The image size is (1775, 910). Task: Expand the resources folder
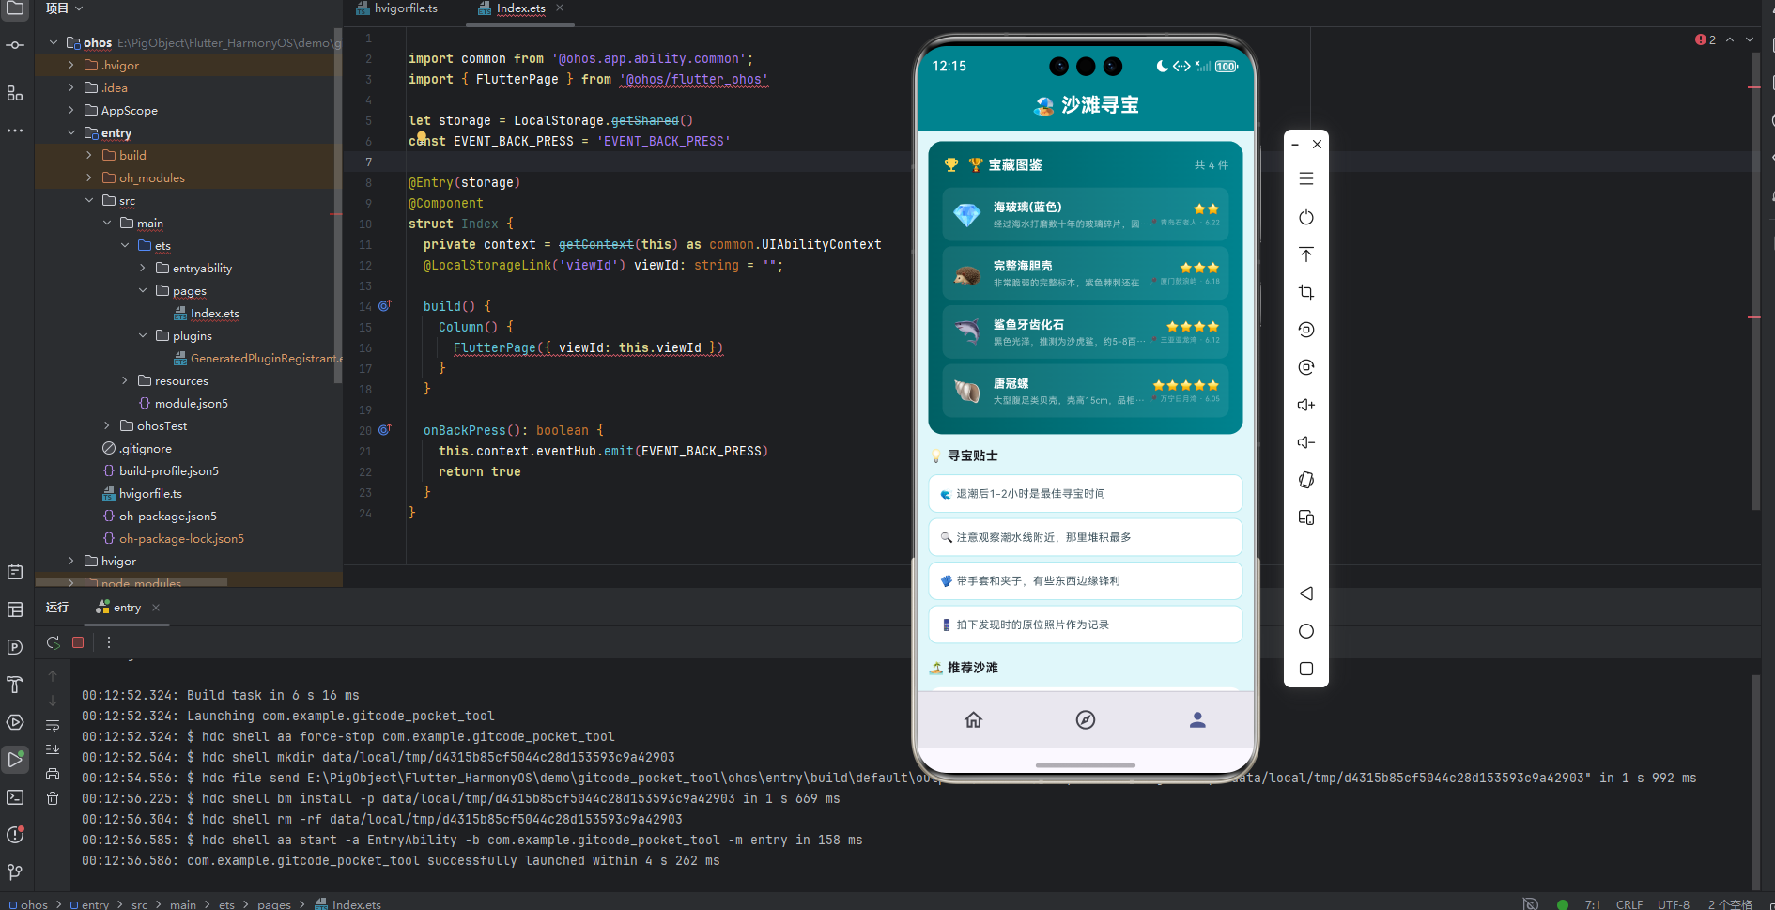tap(125, 380)
